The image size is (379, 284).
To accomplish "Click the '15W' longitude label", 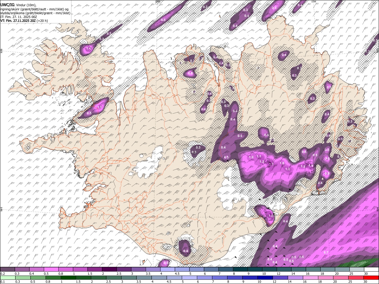I will click(x=314, y=1).
